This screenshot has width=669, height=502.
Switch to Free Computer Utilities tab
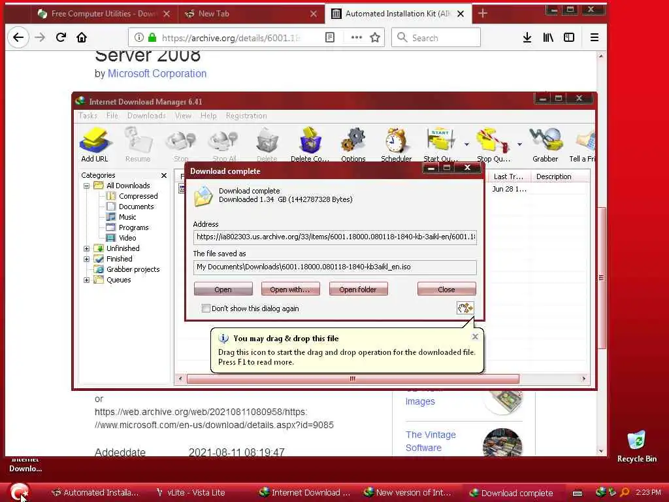[104, 14]
